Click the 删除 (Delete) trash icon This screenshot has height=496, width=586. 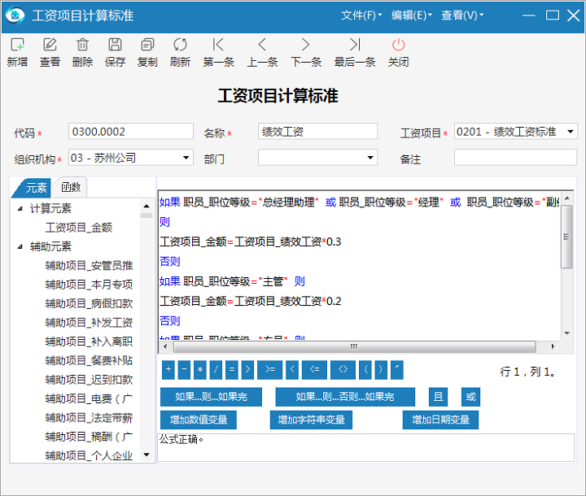coord(82,45)
